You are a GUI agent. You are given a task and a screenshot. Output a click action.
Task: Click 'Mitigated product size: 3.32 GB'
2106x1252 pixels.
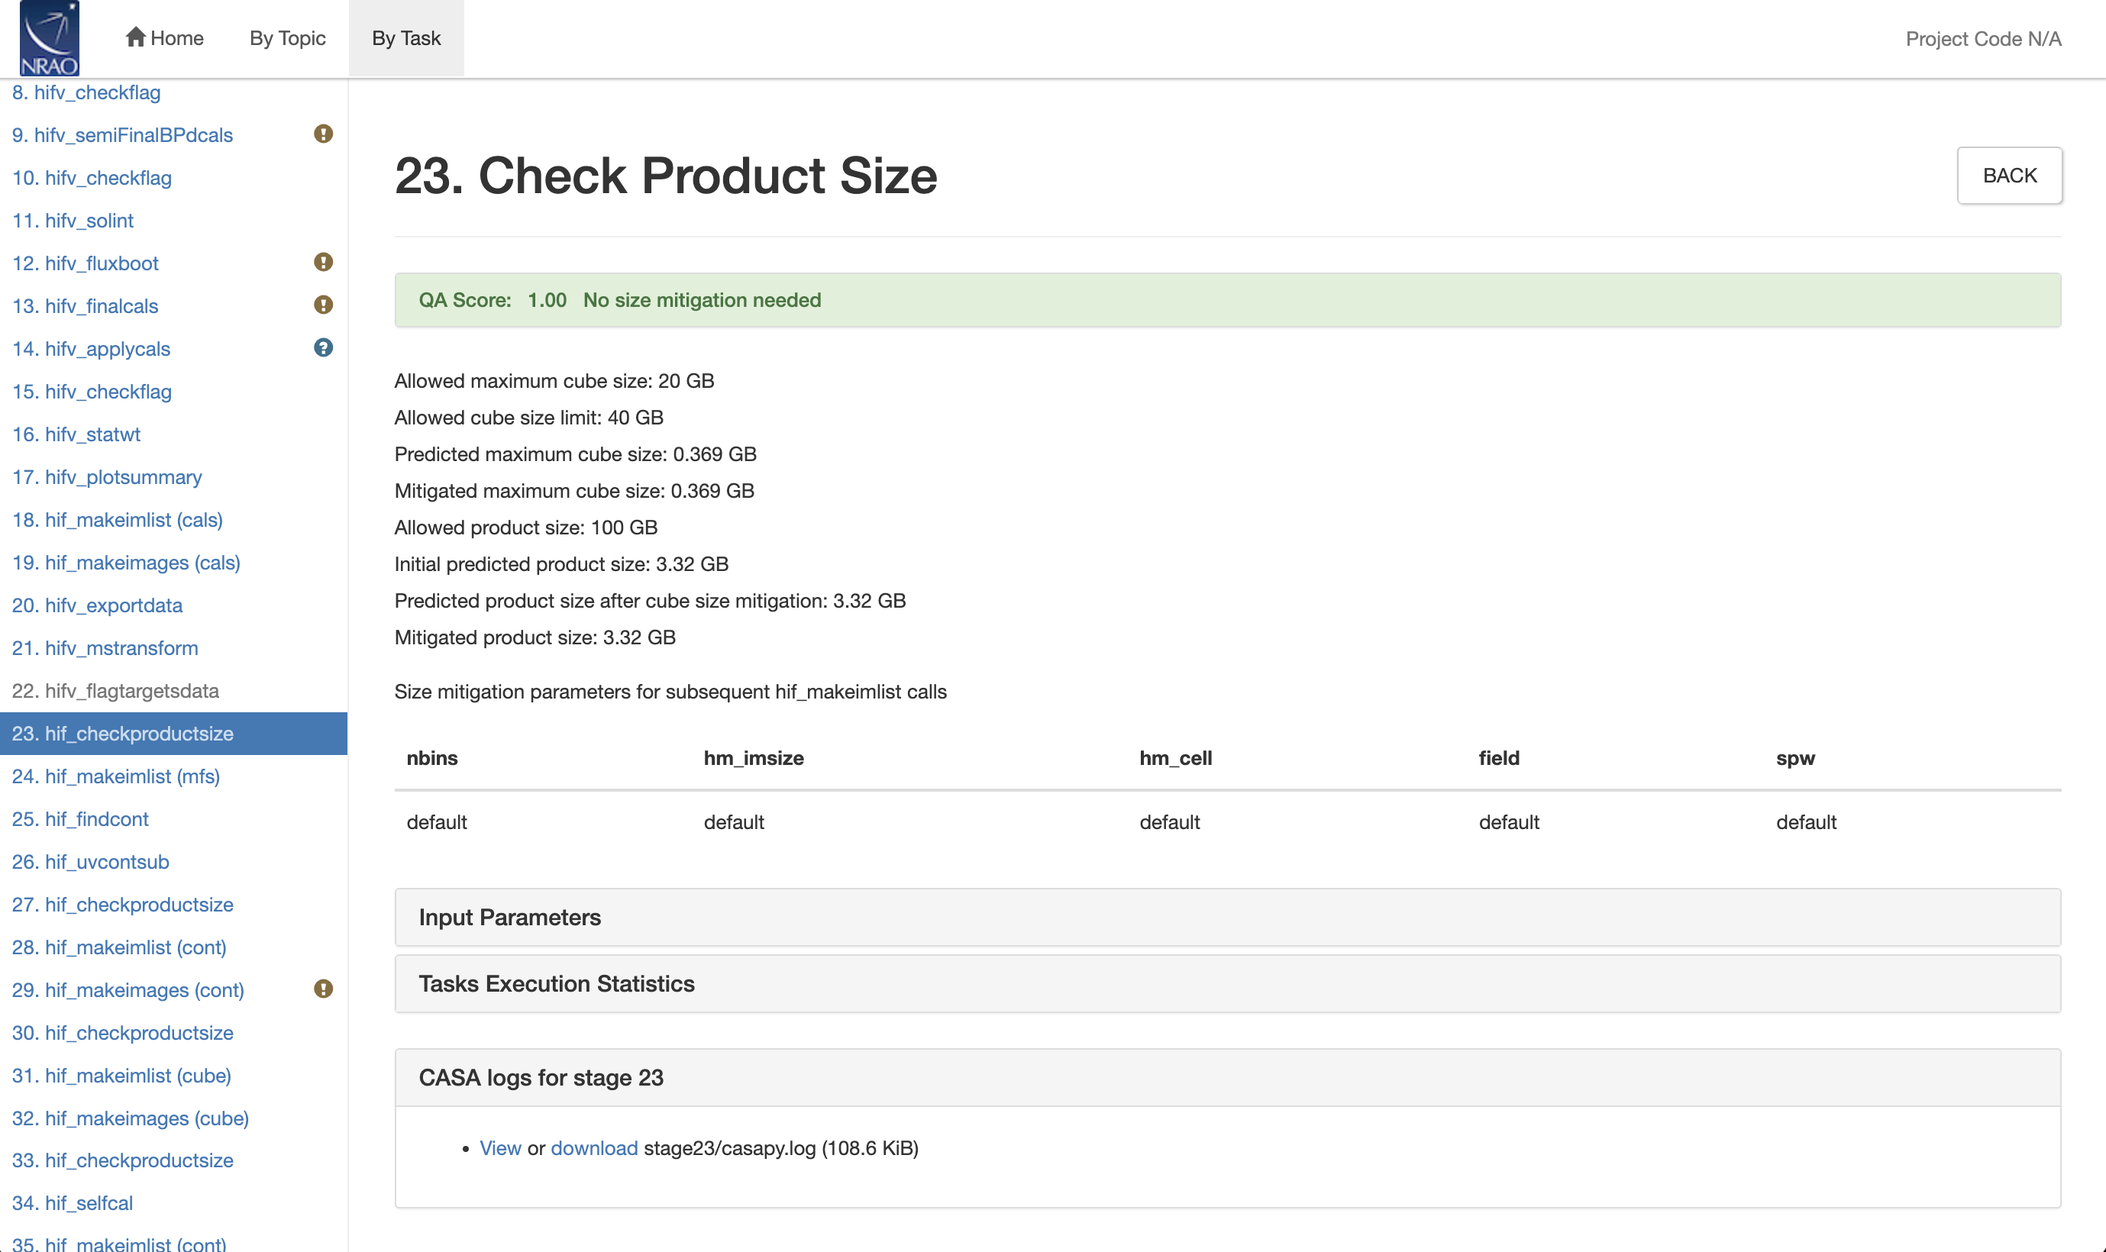(535, 637)
